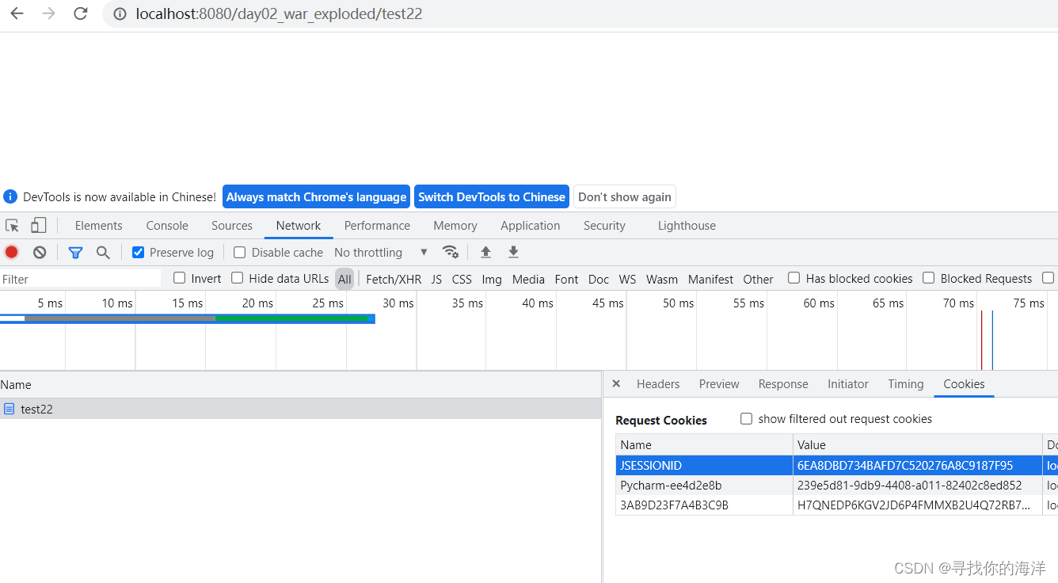
Task: Filter requests by JS
Action: click(x=436, y=279)
